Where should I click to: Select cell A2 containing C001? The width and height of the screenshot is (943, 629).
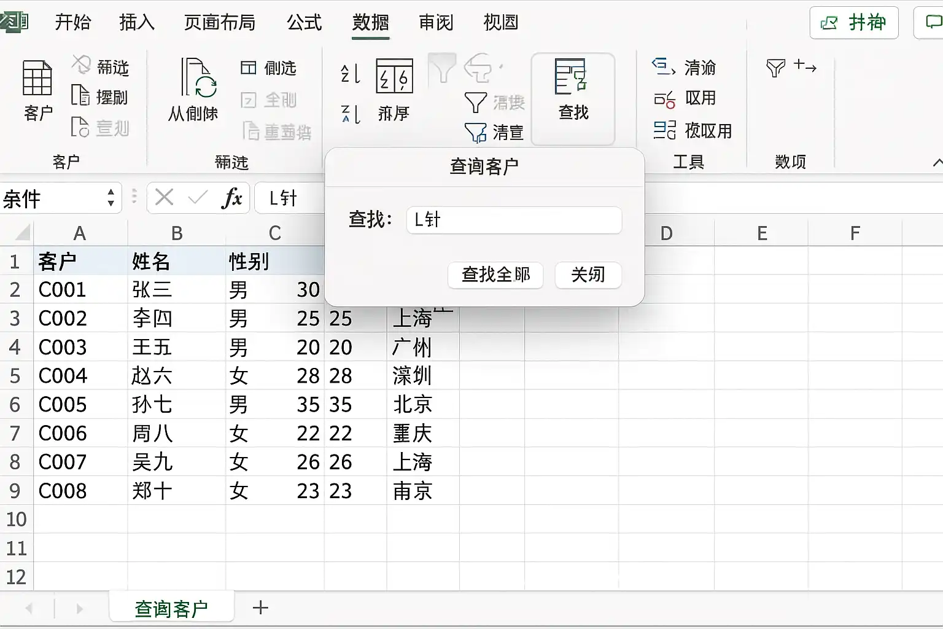[80, 289]
